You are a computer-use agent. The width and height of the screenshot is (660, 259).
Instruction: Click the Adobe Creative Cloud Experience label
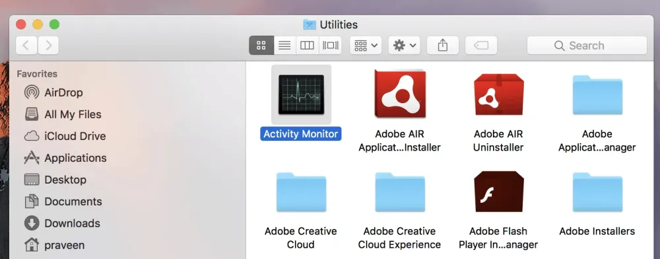point(399,238)
